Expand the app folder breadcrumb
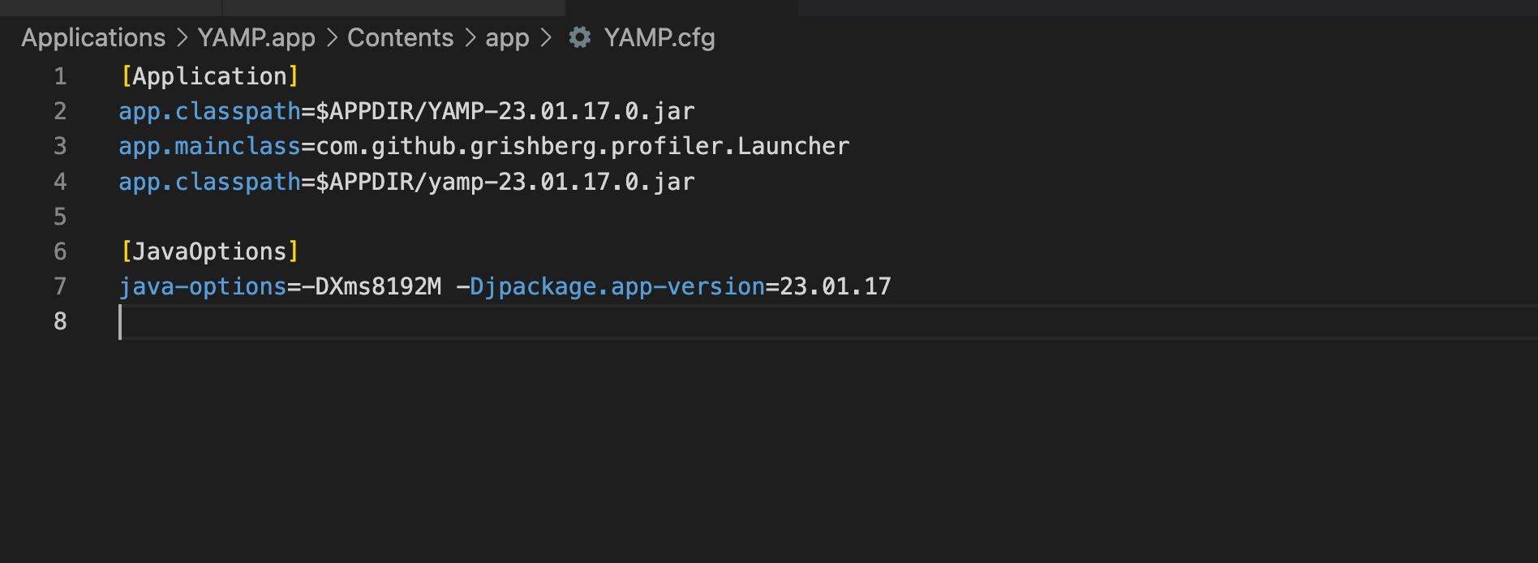The width and height of the screenshot is (1538, 563). 507,37
